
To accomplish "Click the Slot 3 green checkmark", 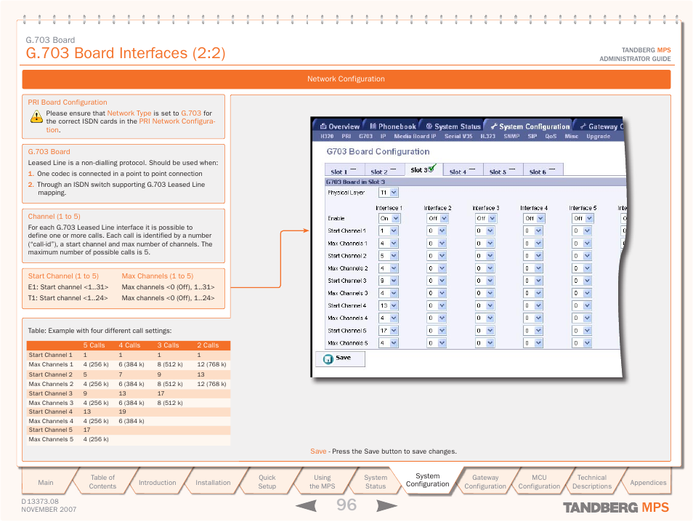I will (x=432, y=168).
